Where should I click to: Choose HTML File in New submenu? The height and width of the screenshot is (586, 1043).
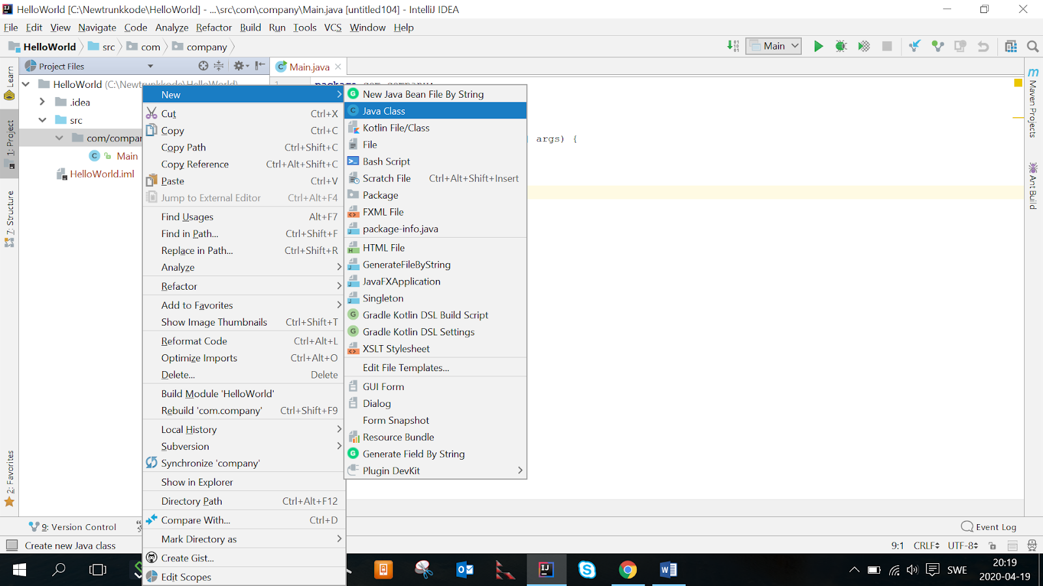pyautogui.click(x=435, y=248)
